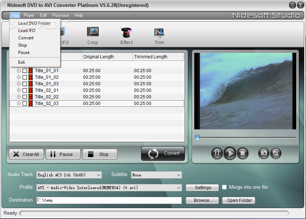Open the Player menu
Image resolution: width=306 pixels, height=219 pixels.
click(x=29, y=15)
